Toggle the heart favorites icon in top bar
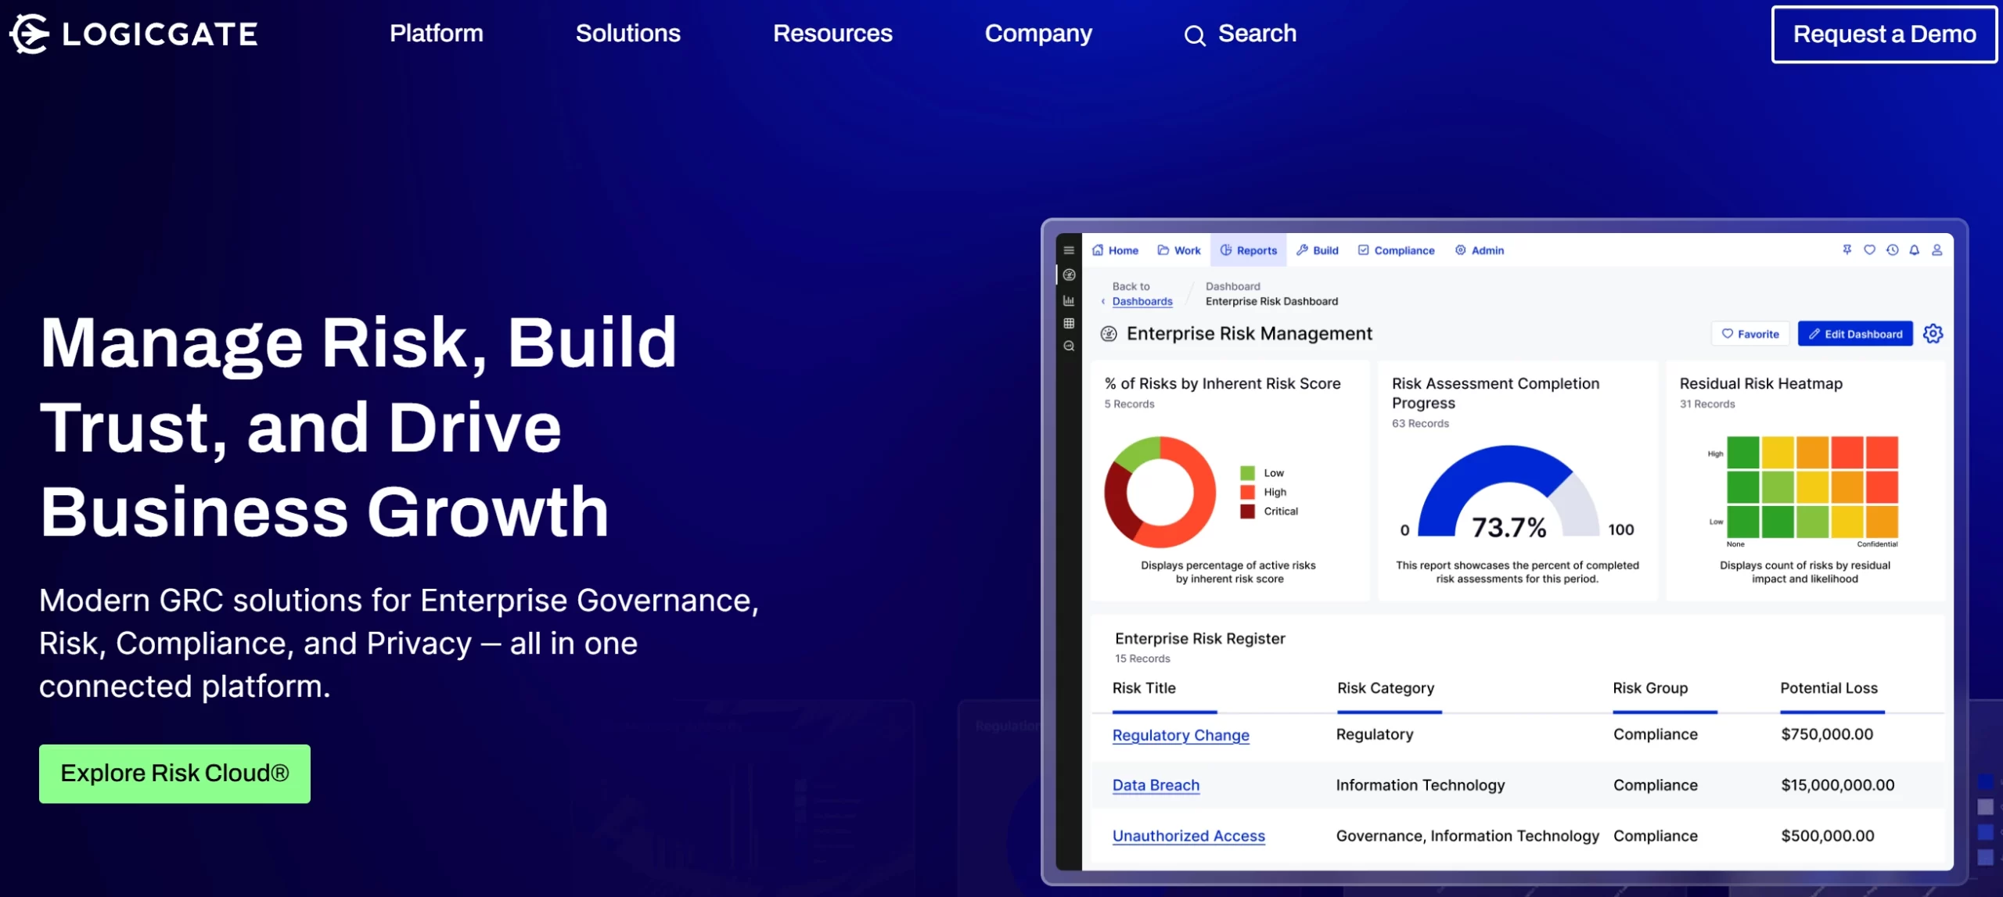The height and width of the screenshot is (897, 2003). click(x=1869, y=250)
